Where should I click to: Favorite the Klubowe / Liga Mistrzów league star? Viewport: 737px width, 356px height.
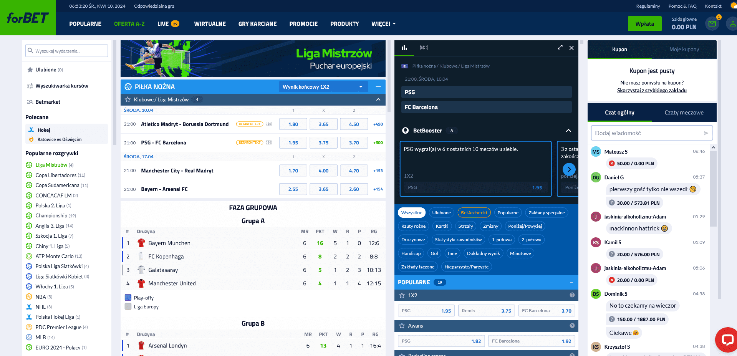click(128, 99)
